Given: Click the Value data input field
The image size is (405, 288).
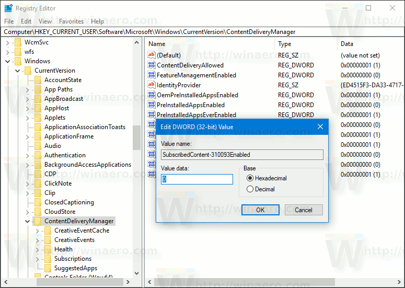Looking at the screenshot, I should pos(197,179).
